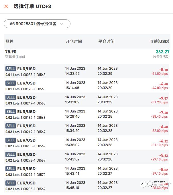Select the order opened at 15:43:41

pos(86,171)
